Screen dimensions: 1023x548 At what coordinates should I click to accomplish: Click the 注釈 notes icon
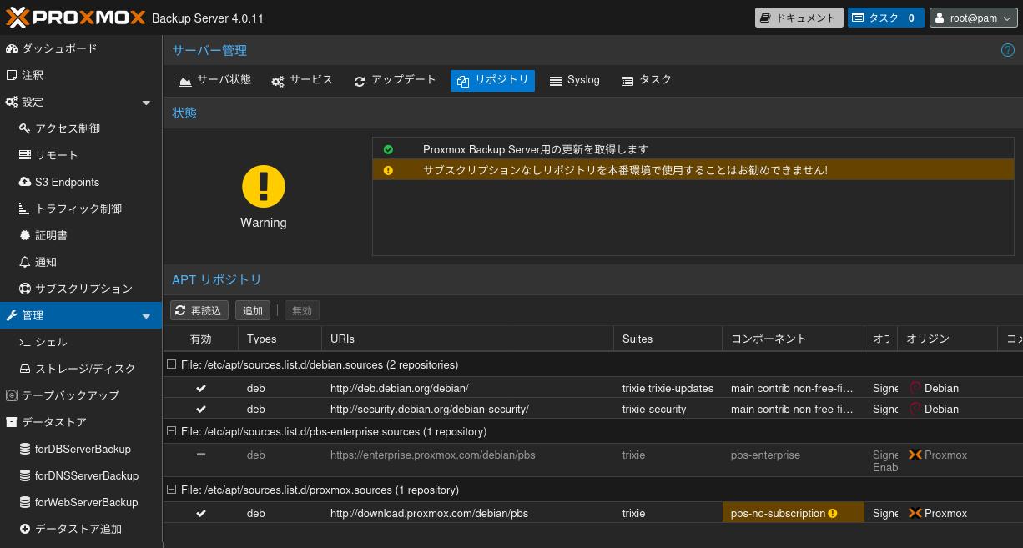tap(12, 75)
